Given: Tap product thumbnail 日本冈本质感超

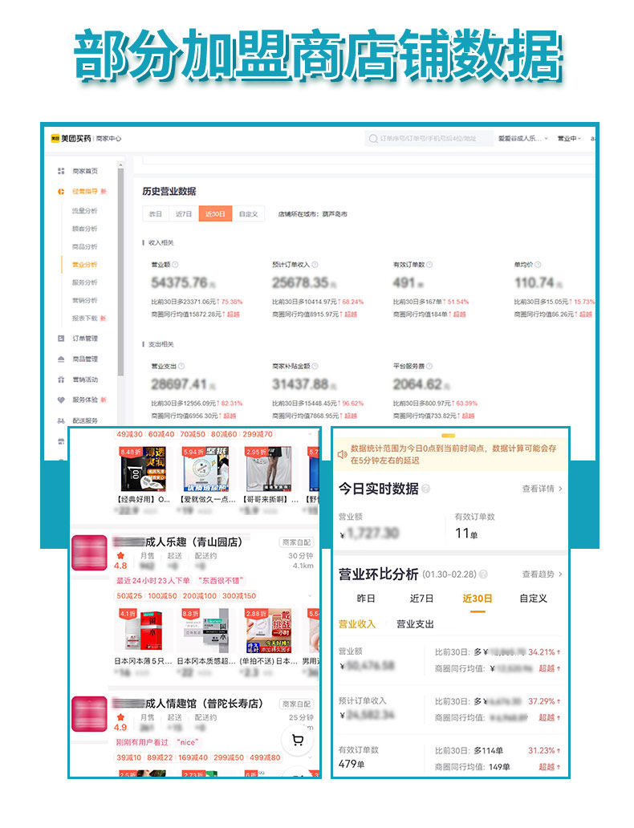Looking at the screenshot, I should (x=205, y=631).
